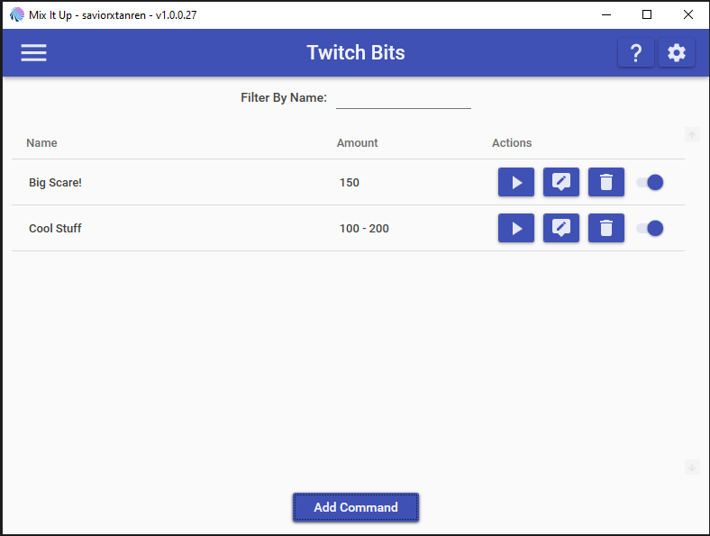The height and width of the screenshot is (536, 710).
Task: Select the Cool Stuff row name
Action: coord(55,228)
